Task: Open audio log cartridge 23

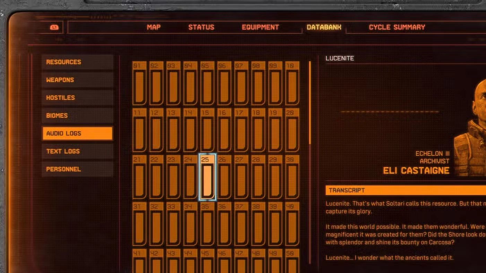Action: pos(173,177)
